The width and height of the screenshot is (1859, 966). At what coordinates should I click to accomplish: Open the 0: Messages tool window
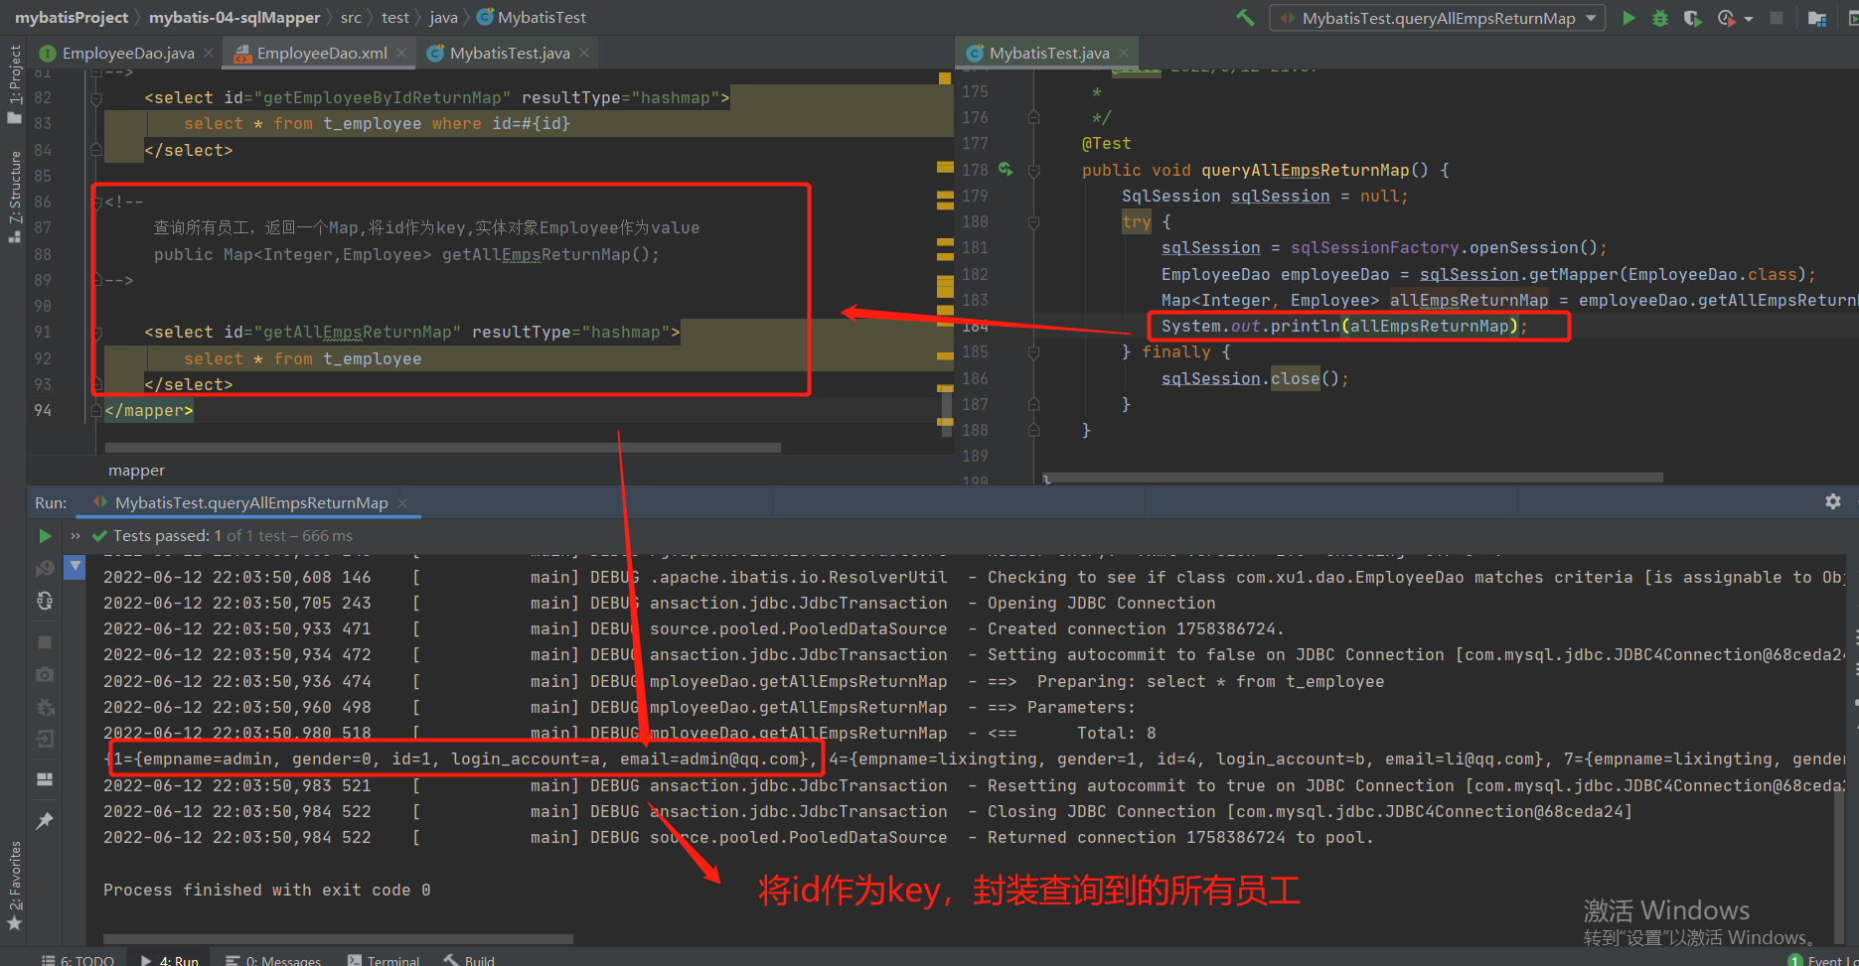[x=273, y=959]
